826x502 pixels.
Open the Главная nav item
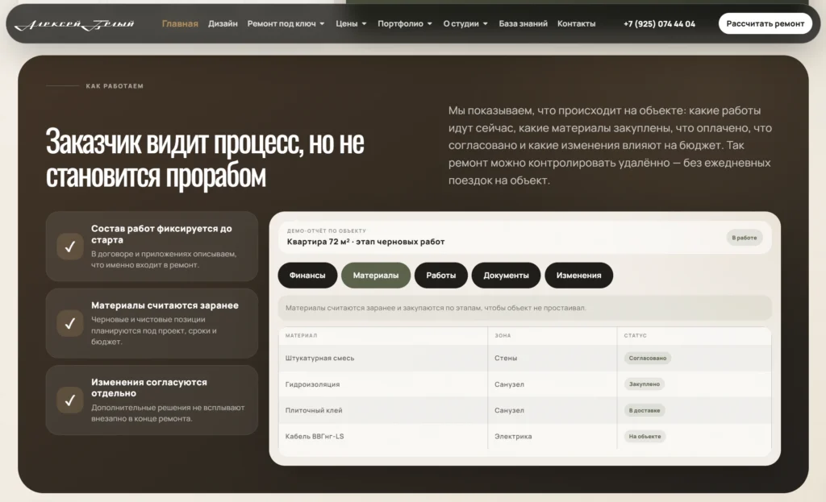coord(180,23)
